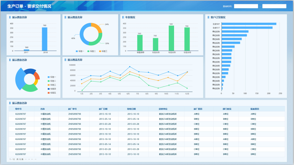This screenshot has width=294, height=165.
Task: Sort table by 零件号 column header
Action: [x=18, y=109]
